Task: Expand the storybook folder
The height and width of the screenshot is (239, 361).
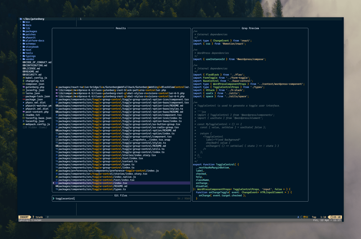Action: click(x=32, y=47)
